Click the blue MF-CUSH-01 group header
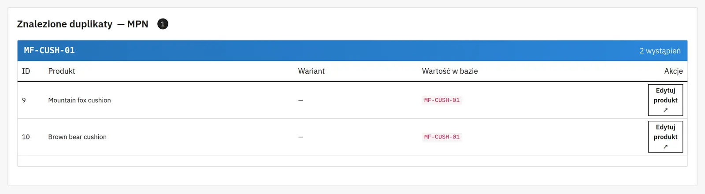This screenshot has height=194, width=705. [x=352, y=51]
